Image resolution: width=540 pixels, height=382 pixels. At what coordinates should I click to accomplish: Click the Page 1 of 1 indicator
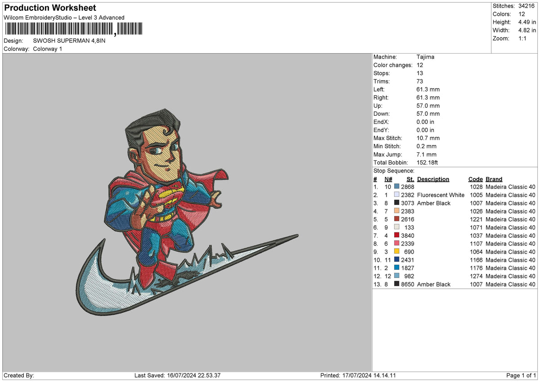[x=521, y=375]
